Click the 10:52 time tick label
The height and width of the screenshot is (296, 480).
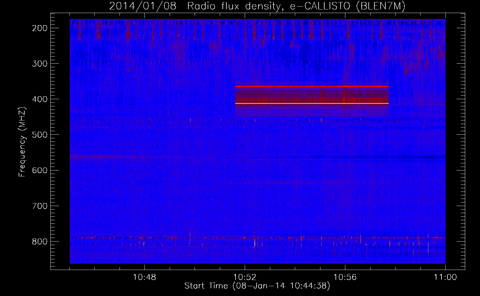tap(245, 277)
